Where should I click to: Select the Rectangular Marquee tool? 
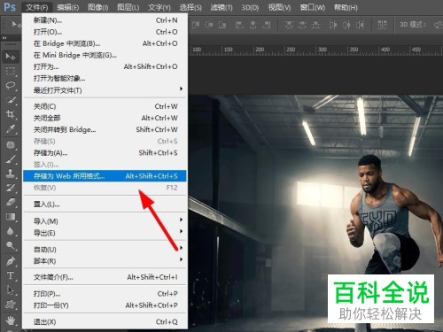pos(11,71)
